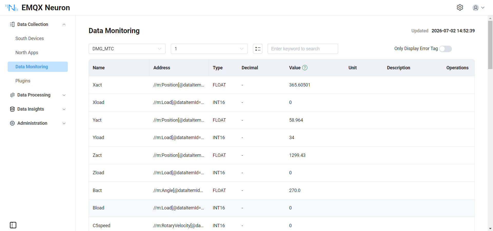Select the C5speed tag name
This screenshot has width=493, height=231.
click(x=101, y=226)
